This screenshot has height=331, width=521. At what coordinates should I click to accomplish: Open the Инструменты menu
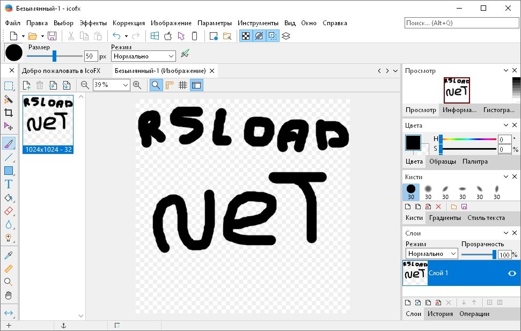258,23
